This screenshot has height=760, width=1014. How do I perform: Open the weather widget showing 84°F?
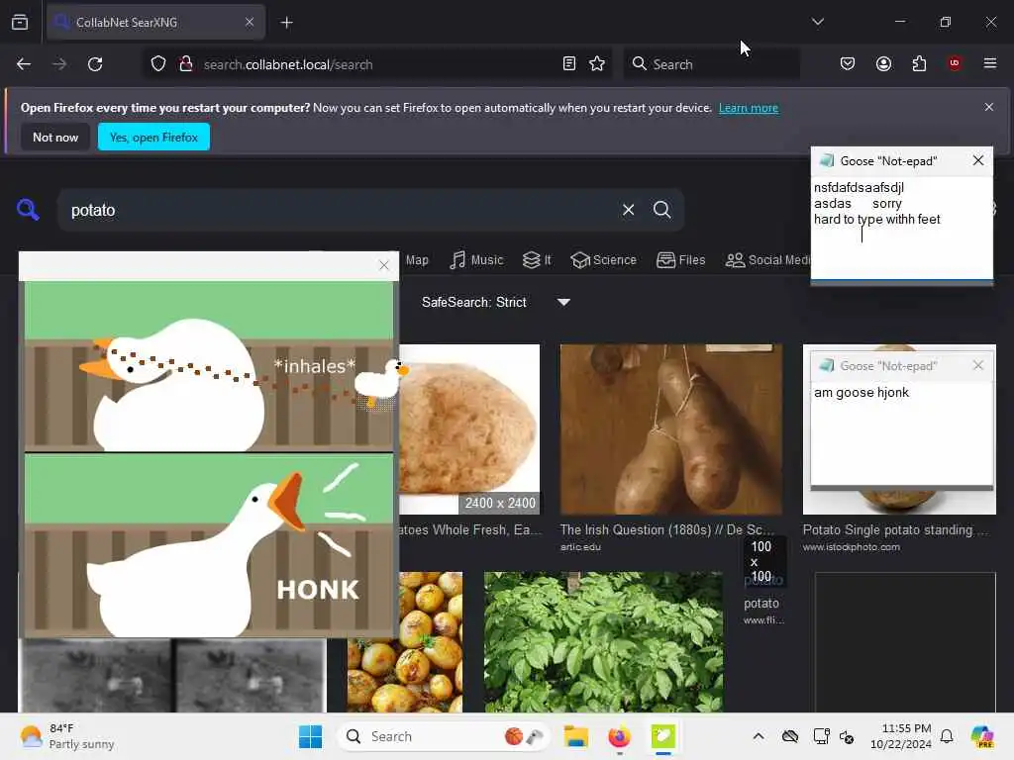(67, 736)
